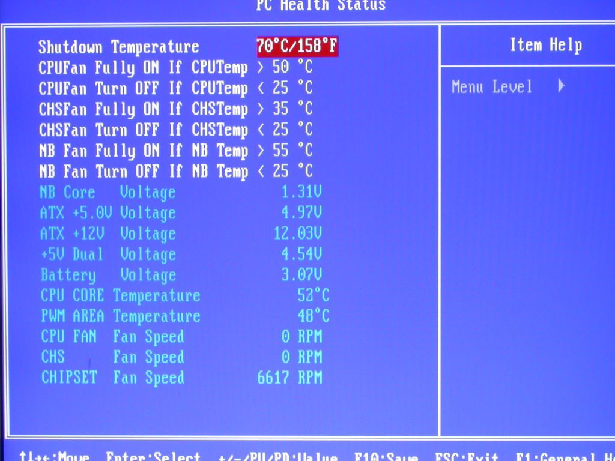Image resolution: width=615 pixels, height=461 pixels.
Task: Click the NB Core Voltage 1.31V reading
Action: (301, 193)
